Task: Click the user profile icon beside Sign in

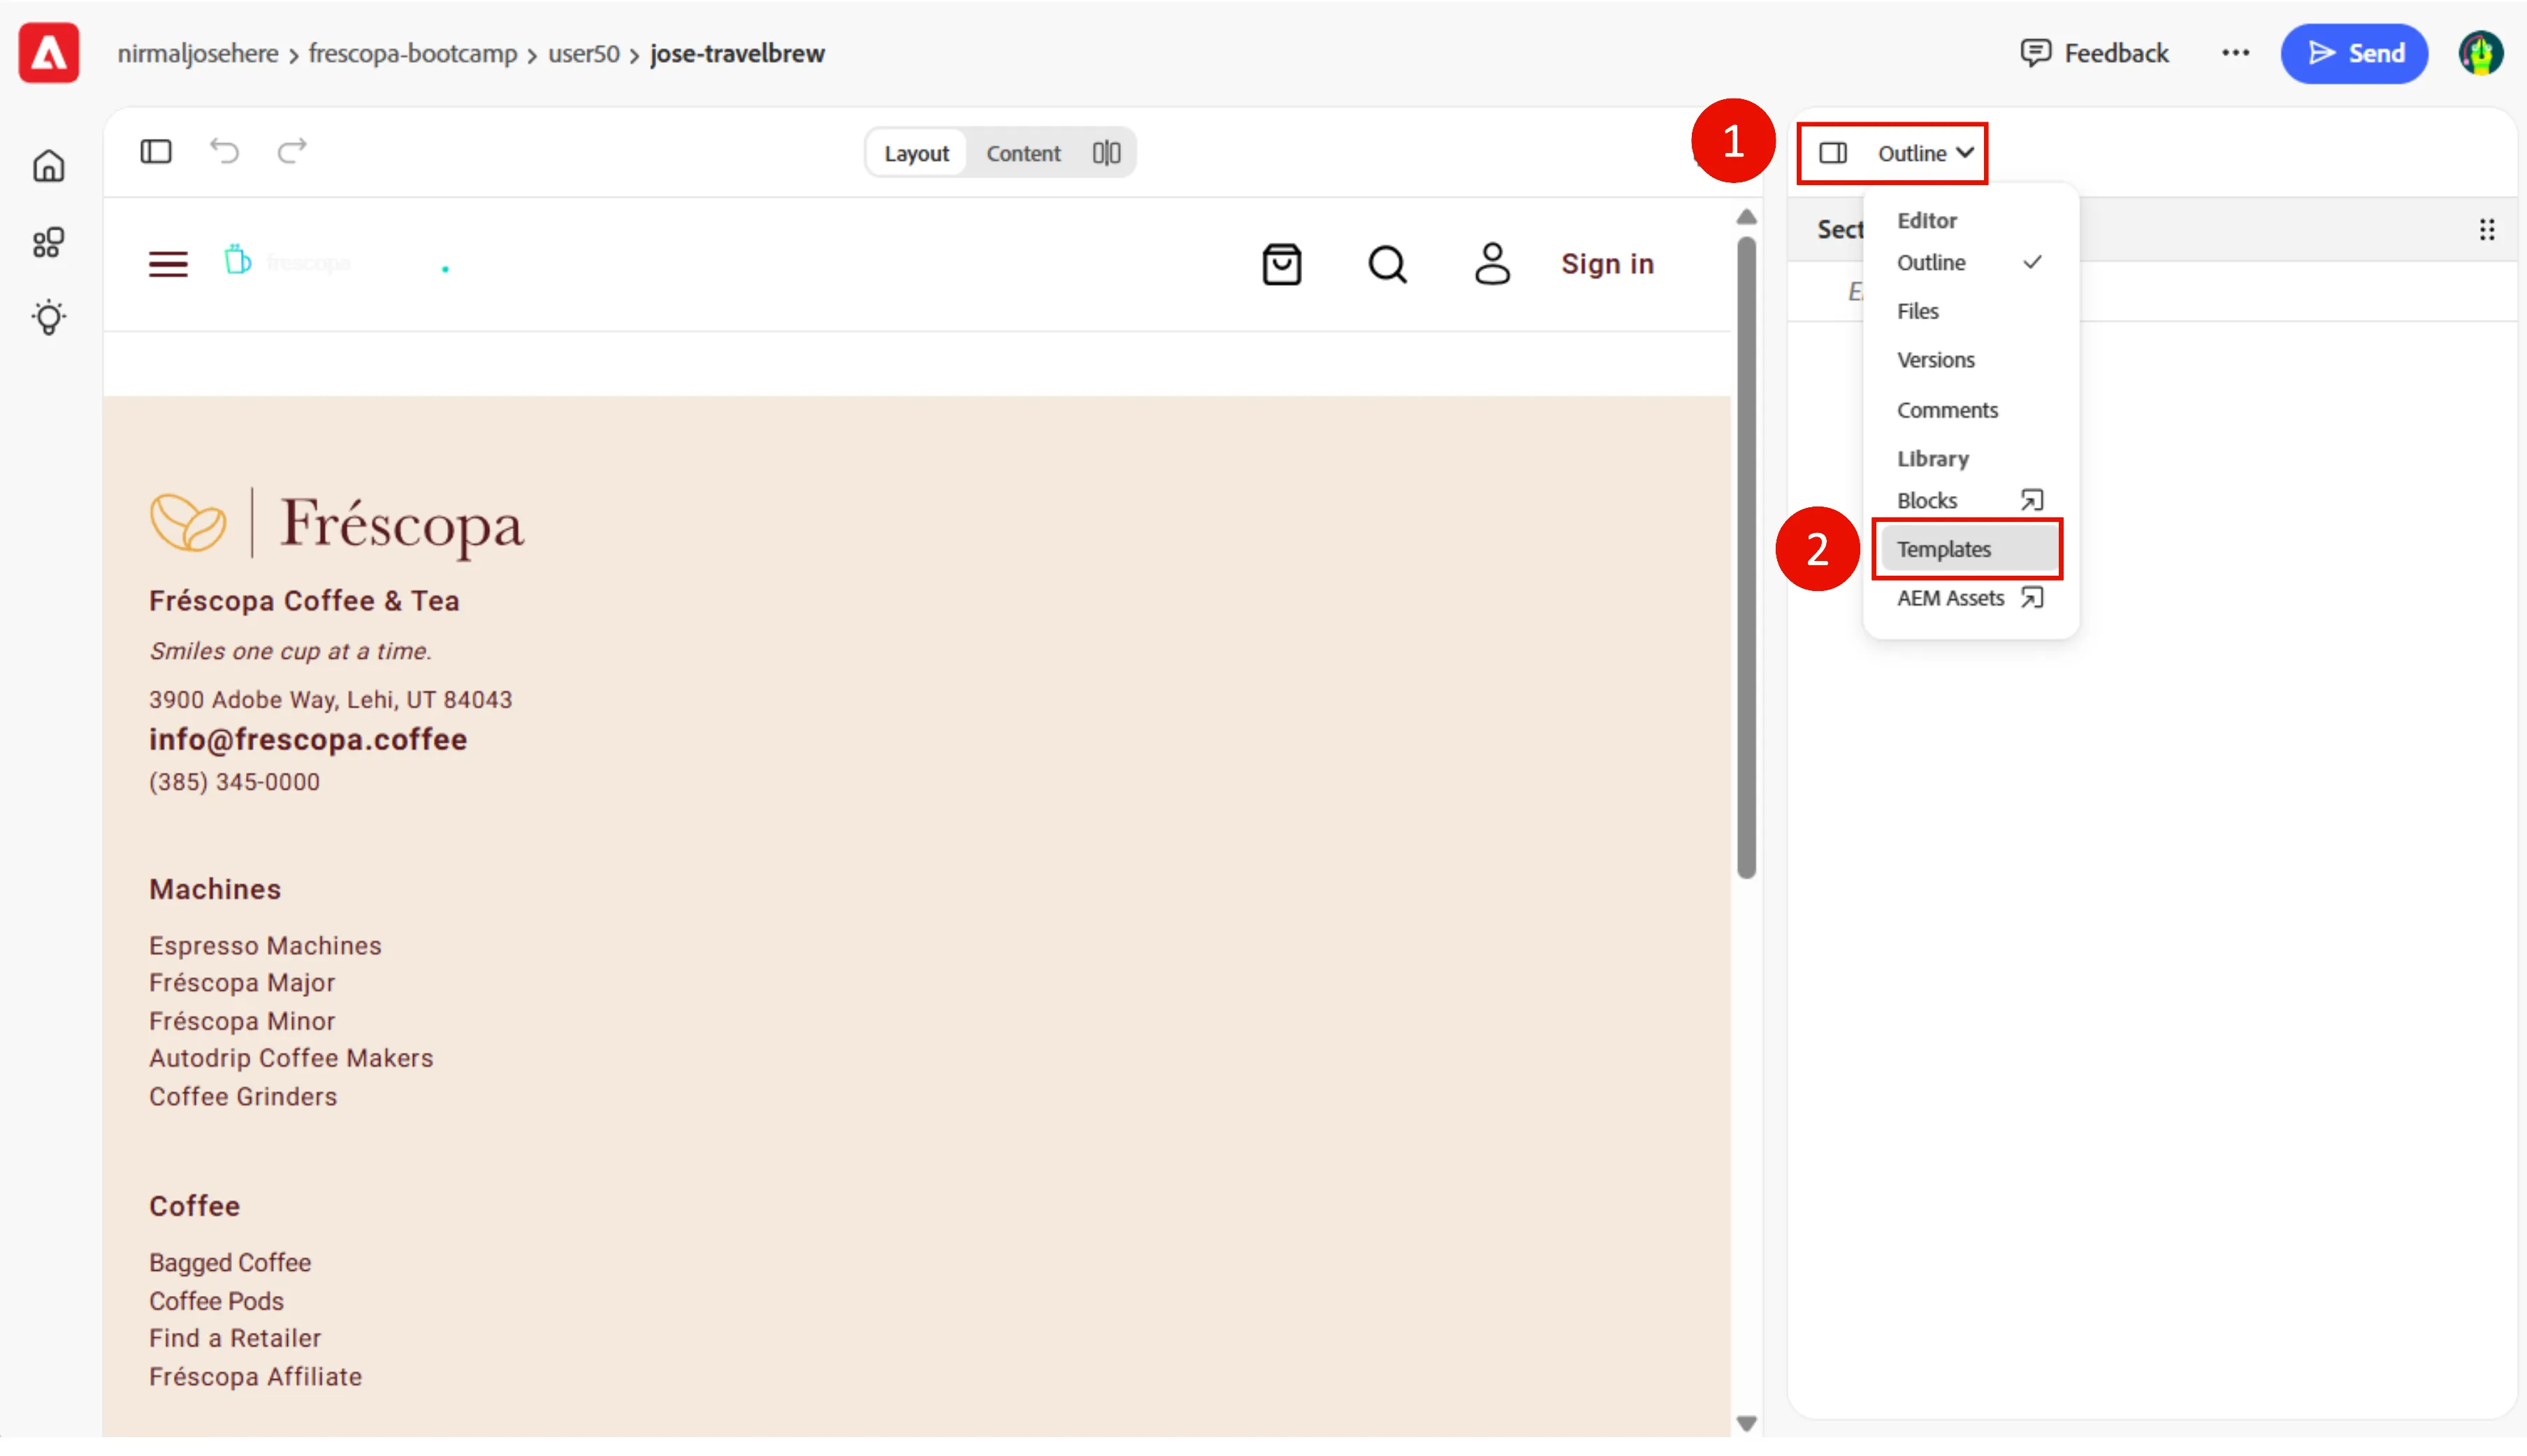Action: click(x=1492, y=264)
